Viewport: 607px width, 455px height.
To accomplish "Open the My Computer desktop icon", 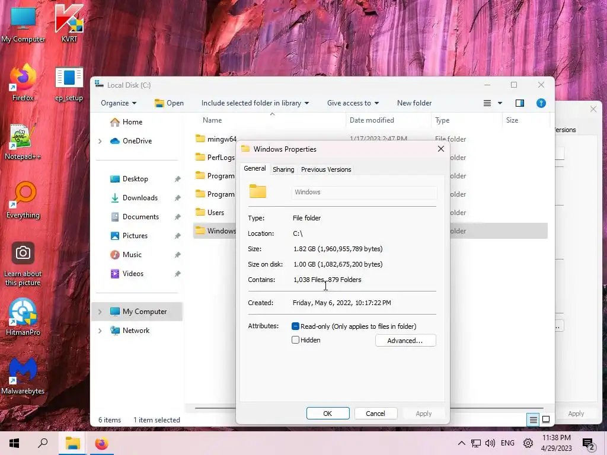I will pos(23,24).
